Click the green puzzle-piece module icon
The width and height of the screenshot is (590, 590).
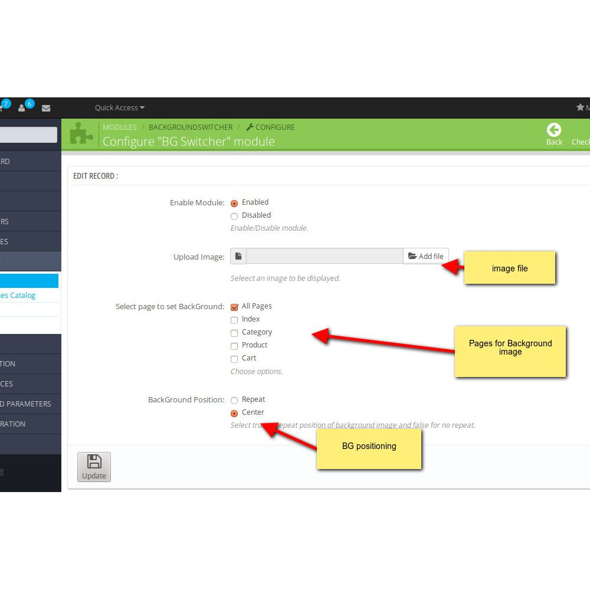tap(81, 134)
